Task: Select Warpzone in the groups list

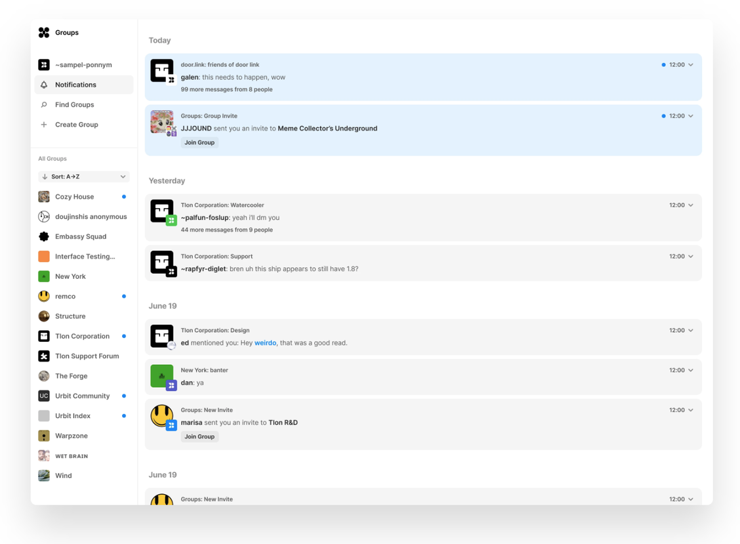Action: point(71,436)
